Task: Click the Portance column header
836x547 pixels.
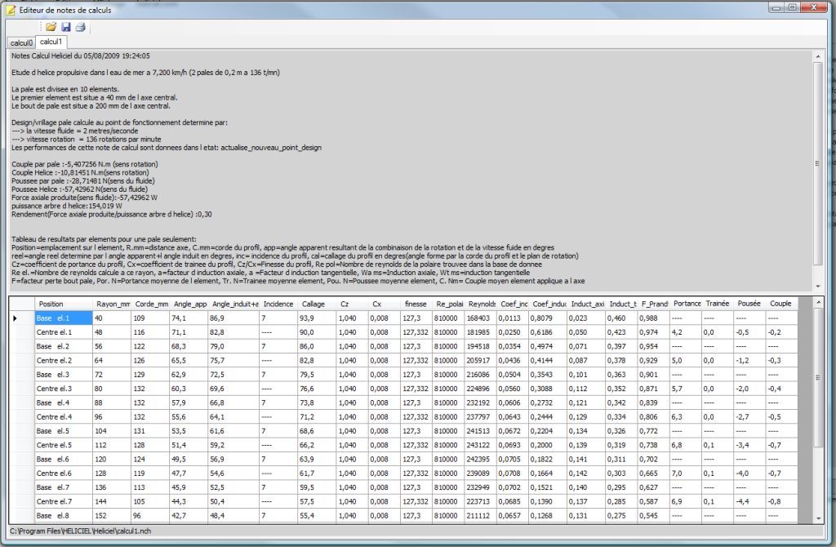Action: [686, 304]
